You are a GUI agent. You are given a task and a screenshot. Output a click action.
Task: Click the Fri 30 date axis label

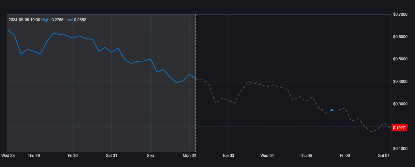coord(73,156)
